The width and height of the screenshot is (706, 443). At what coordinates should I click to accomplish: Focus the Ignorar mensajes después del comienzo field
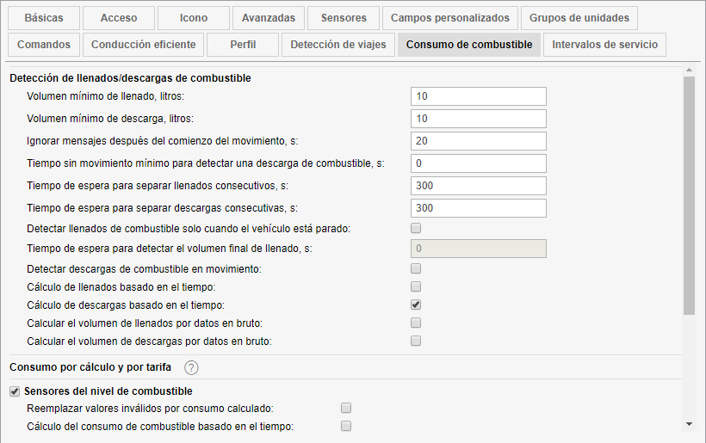tap(479, 141)
